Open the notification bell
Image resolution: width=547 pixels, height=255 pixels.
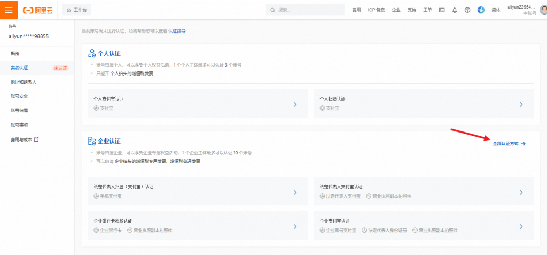455,10
